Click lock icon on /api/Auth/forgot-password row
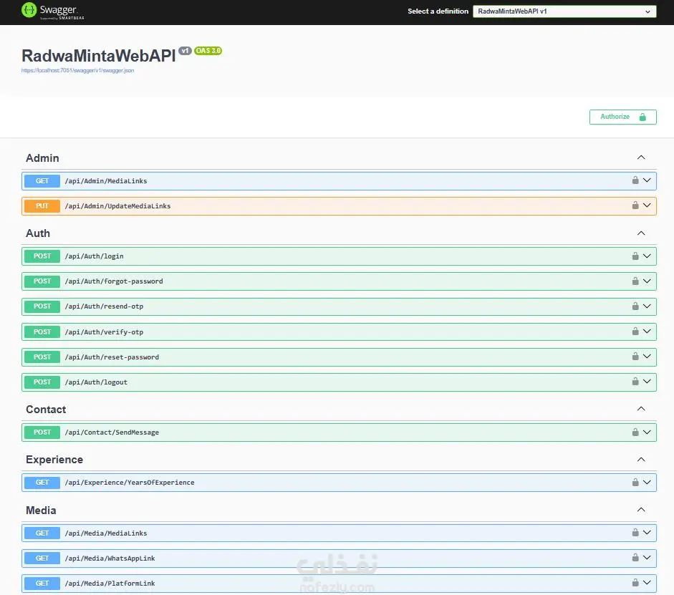Image resolution: width=674 pixels, height=595 pixels. click(x=635, y=281)
